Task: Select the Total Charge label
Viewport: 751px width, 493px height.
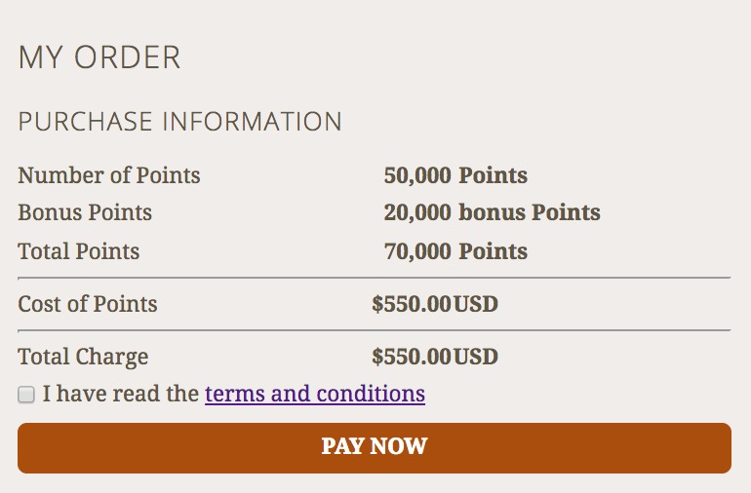Action: click(83, 357)
